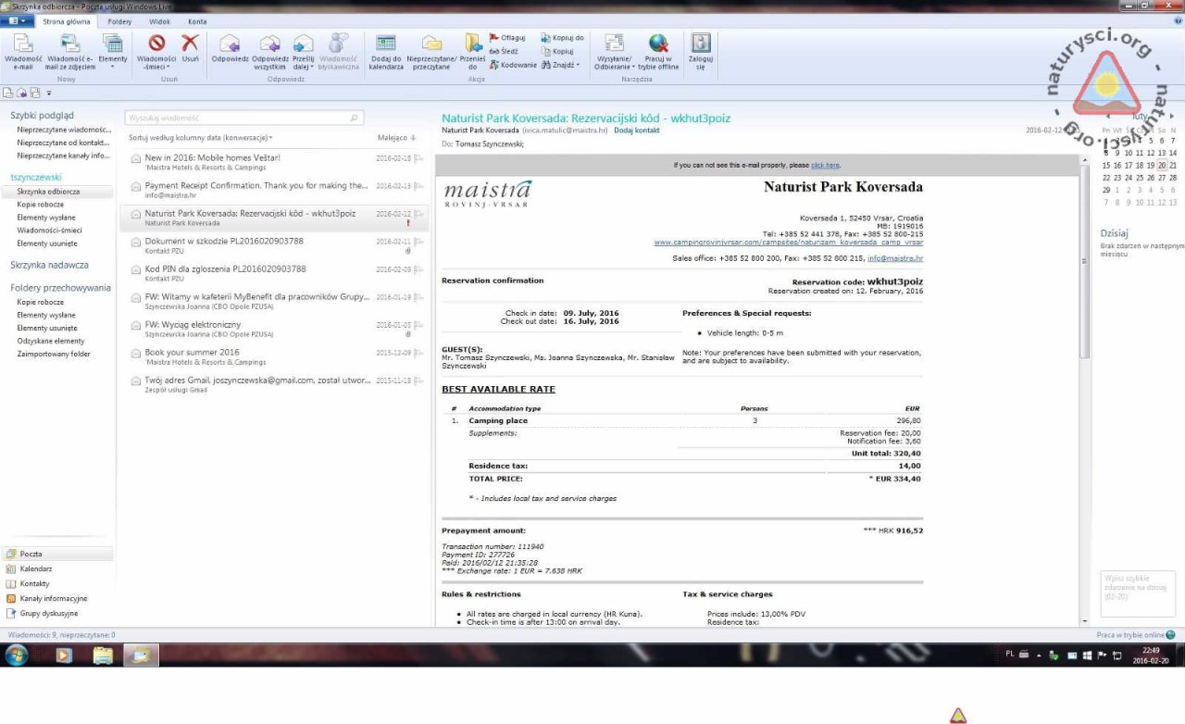This screenshot has height=724, width=1185.
Task: Open the Znajdź dropdown
Action: [560, 65]
